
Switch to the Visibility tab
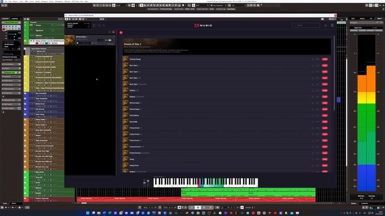[15, 19]
